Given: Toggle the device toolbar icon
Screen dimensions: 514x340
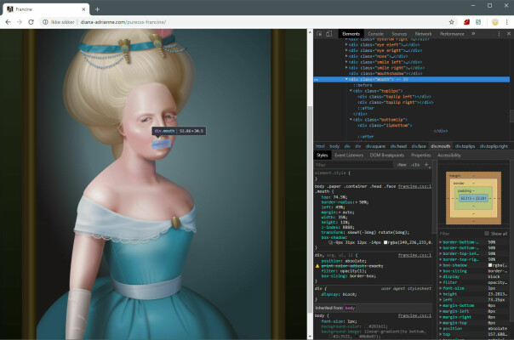Looking at the screenshot, I should pyautogui.click(x=328, y=34).
